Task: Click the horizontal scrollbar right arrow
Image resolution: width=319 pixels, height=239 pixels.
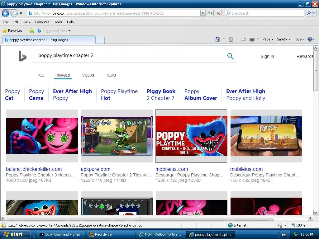Action: click(x=310, y=218)
